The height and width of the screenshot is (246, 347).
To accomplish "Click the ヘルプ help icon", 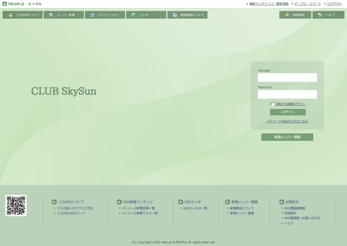I will click(320, 15).
